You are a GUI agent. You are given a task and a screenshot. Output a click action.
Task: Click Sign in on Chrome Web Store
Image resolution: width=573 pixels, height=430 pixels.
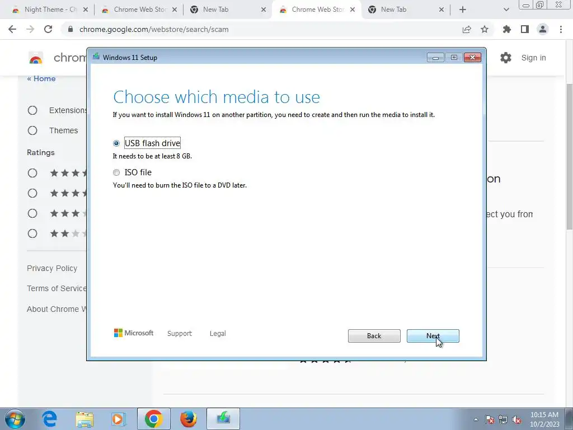pos(533,58)
